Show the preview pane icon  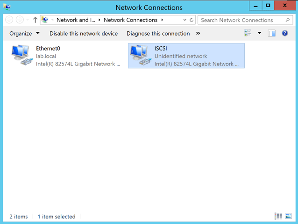(x=271, y=33)
